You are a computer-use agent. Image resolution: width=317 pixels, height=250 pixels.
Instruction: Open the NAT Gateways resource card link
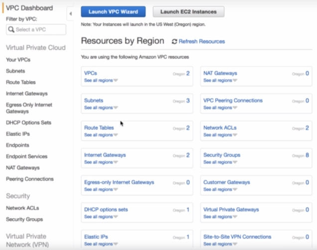220,73
